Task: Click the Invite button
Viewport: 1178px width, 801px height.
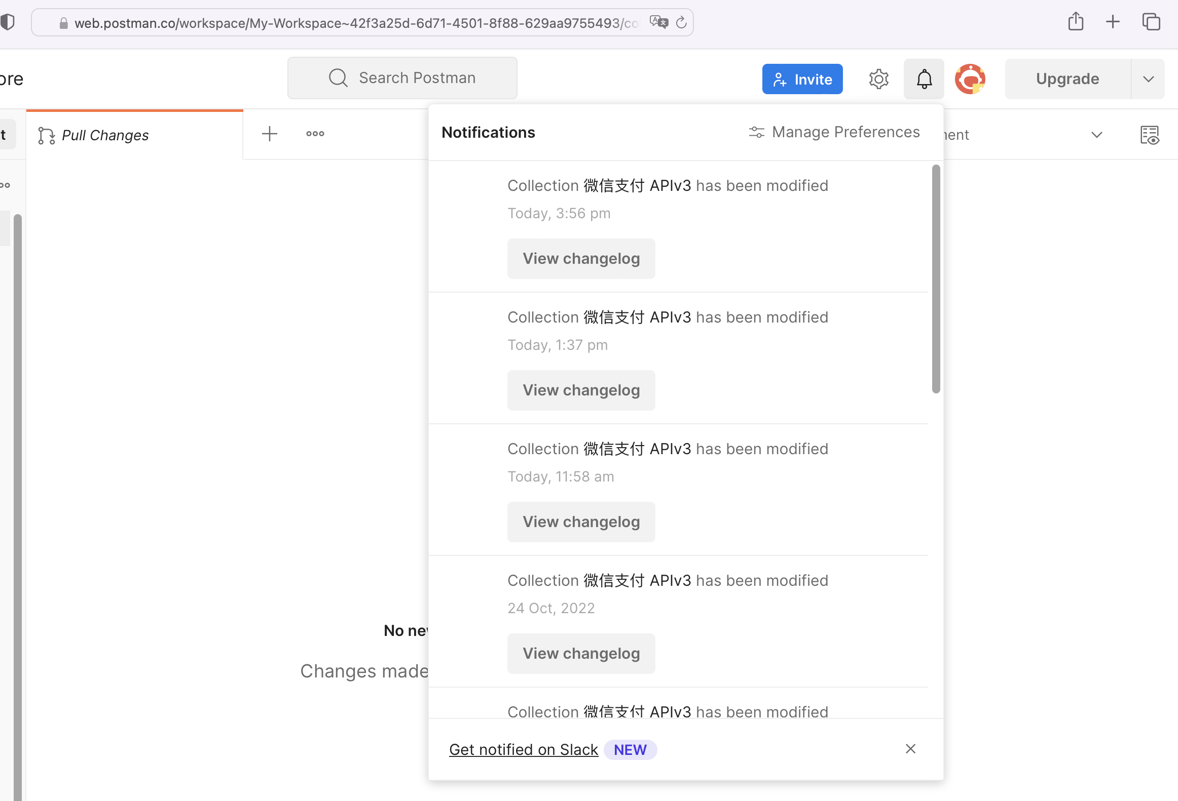Action: click(x=802, y=79)
